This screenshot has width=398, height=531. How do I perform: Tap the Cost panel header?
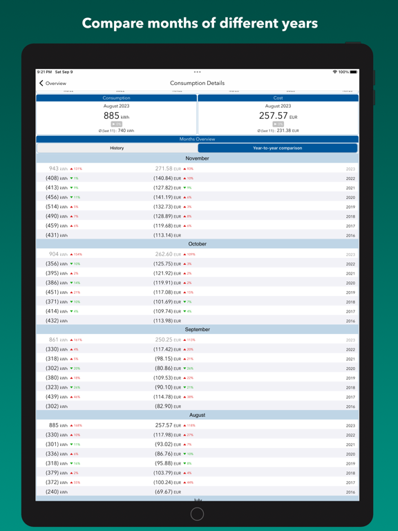tap(278, 98)
